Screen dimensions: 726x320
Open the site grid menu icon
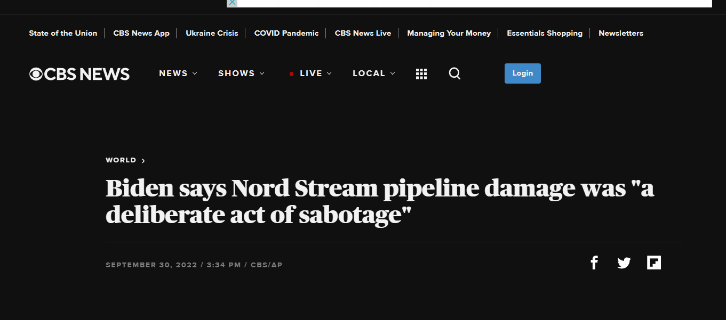point(421,73)
